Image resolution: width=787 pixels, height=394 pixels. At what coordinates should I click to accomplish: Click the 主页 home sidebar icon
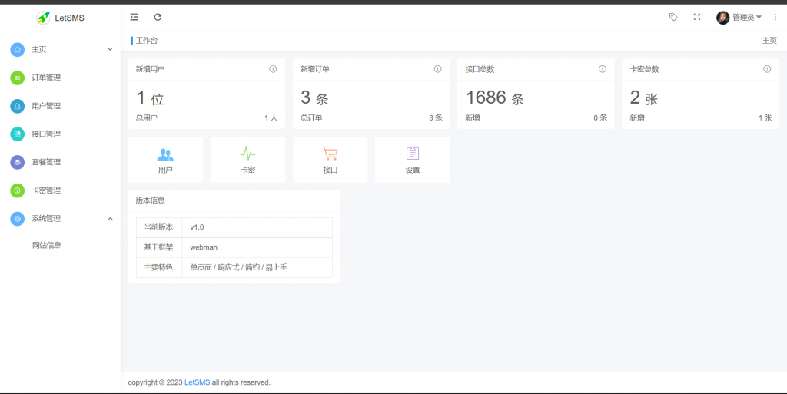(x=17, y=50)
